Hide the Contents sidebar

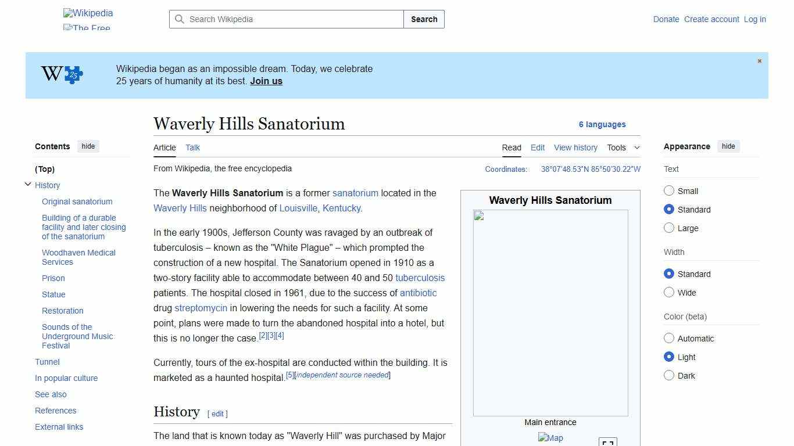[88, 146]
